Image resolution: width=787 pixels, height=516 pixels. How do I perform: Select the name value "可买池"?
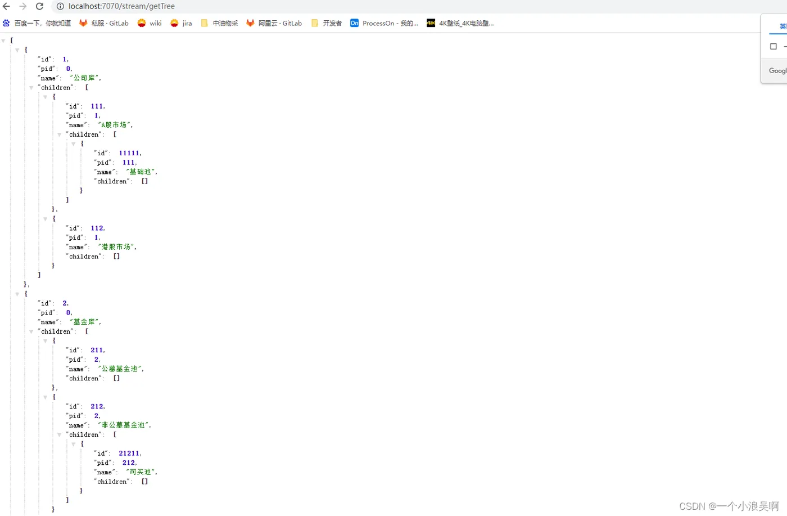point(141,472)
